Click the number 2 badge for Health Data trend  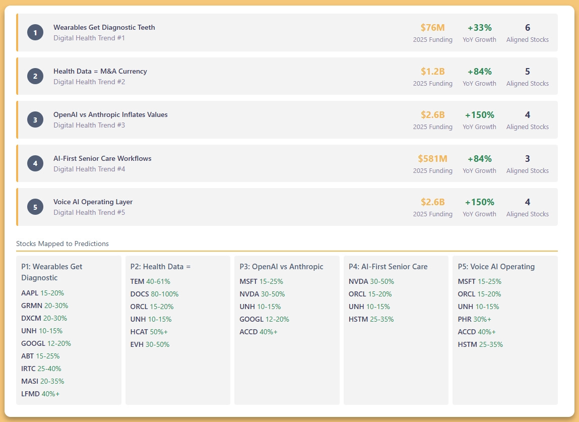coord(35,76)
